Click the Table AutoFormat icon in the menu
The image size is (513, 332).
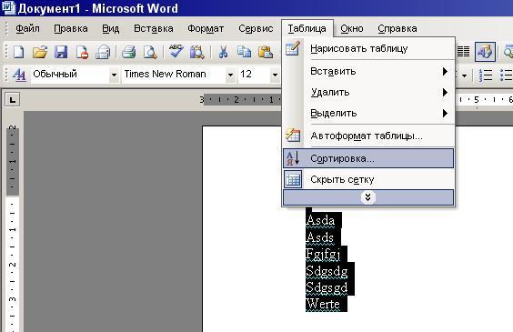pos(293,136)
